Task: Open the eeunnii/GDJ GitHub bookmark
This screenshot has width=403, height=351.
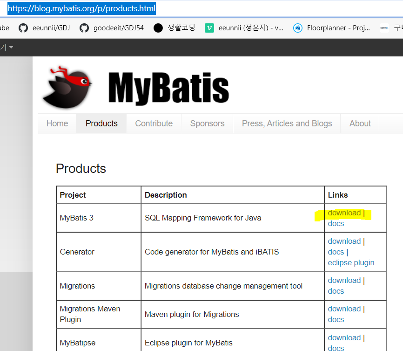Action: (x=44, y=28)
